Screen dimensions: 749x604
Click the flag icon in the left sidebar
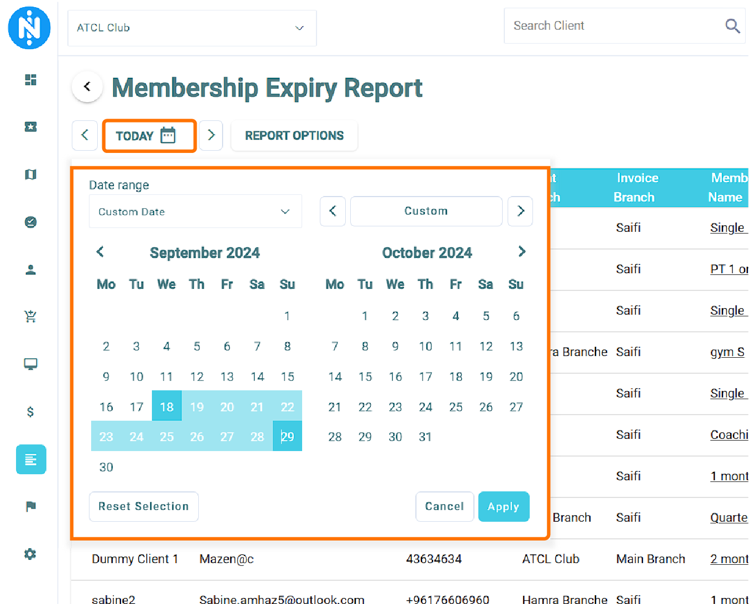(30, 506)
